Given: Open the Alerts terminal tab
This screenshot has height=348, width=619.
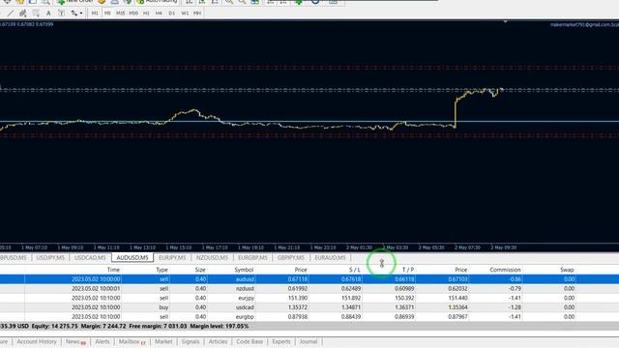Looking at the screenshot, I should (103, 341).
